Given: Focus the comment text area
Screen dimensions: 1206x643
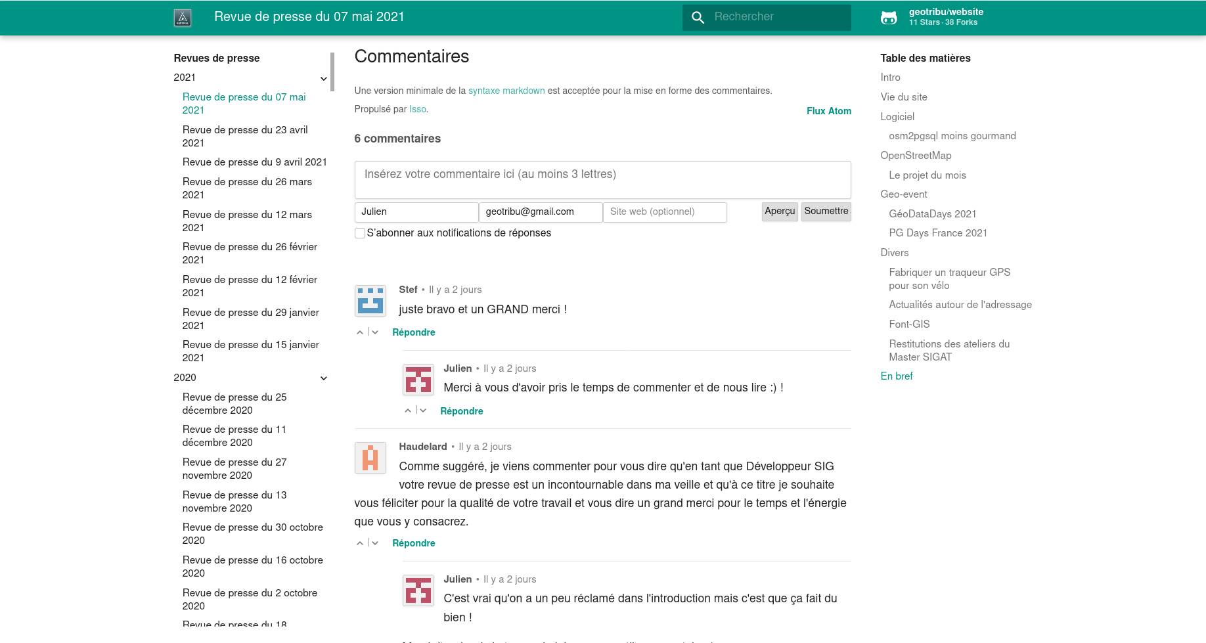Looking at the screenshot, I should coord(603,180).
